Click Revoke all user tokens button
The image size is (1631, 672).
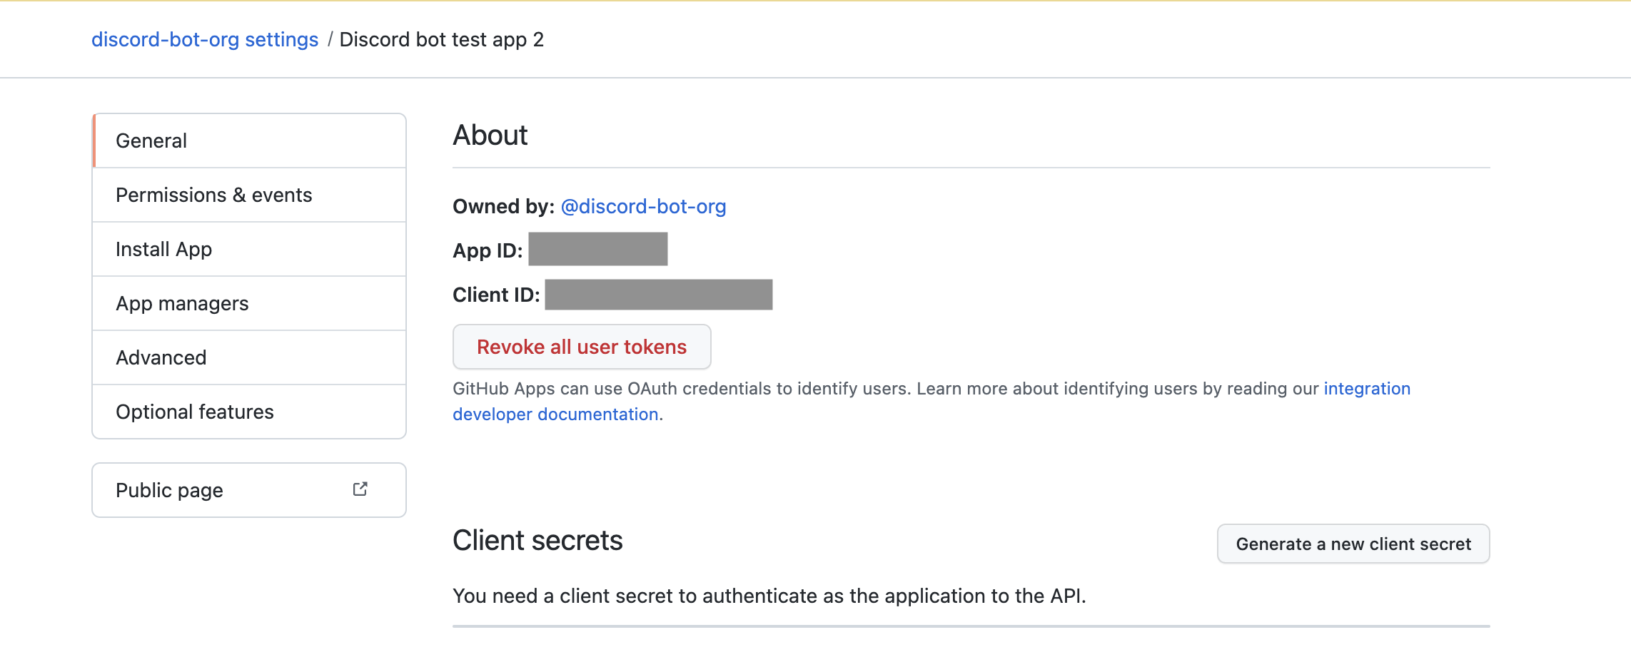click(x=582, y=347)
